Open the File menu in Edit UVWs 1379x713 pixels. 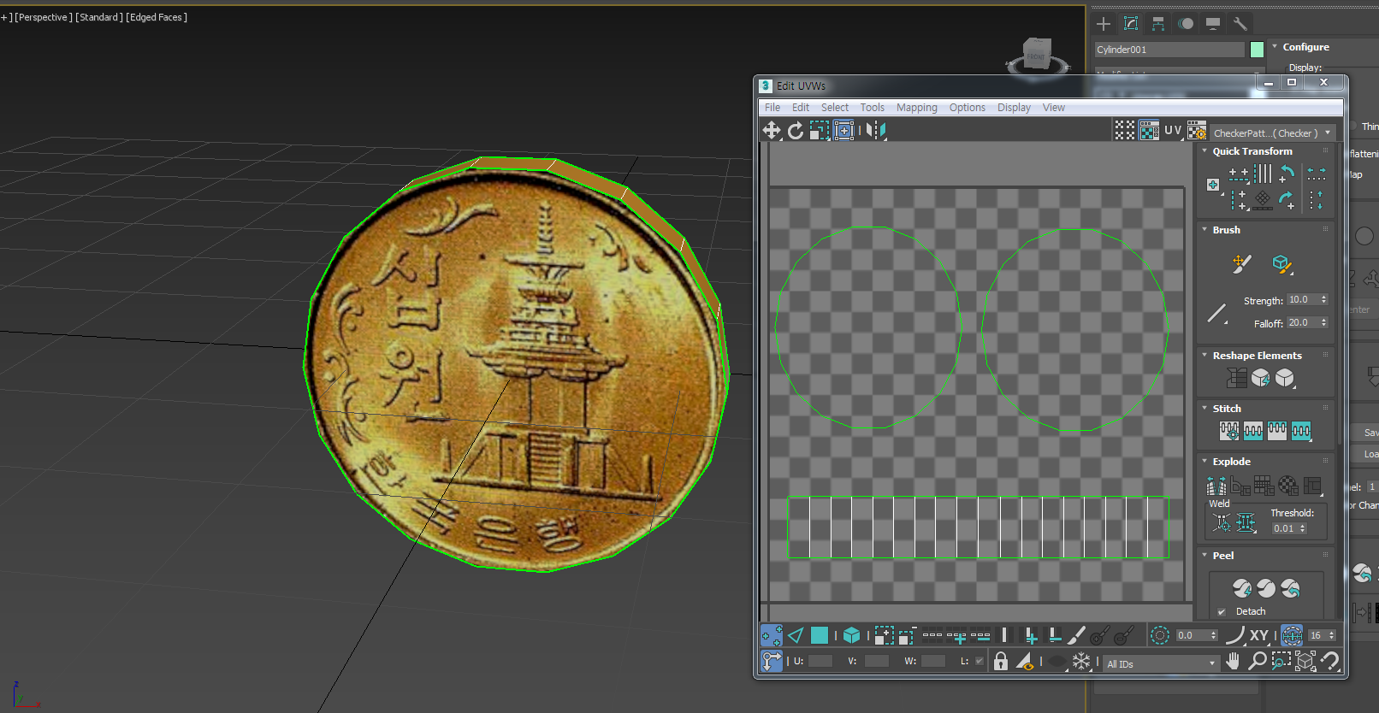point(772,108)
